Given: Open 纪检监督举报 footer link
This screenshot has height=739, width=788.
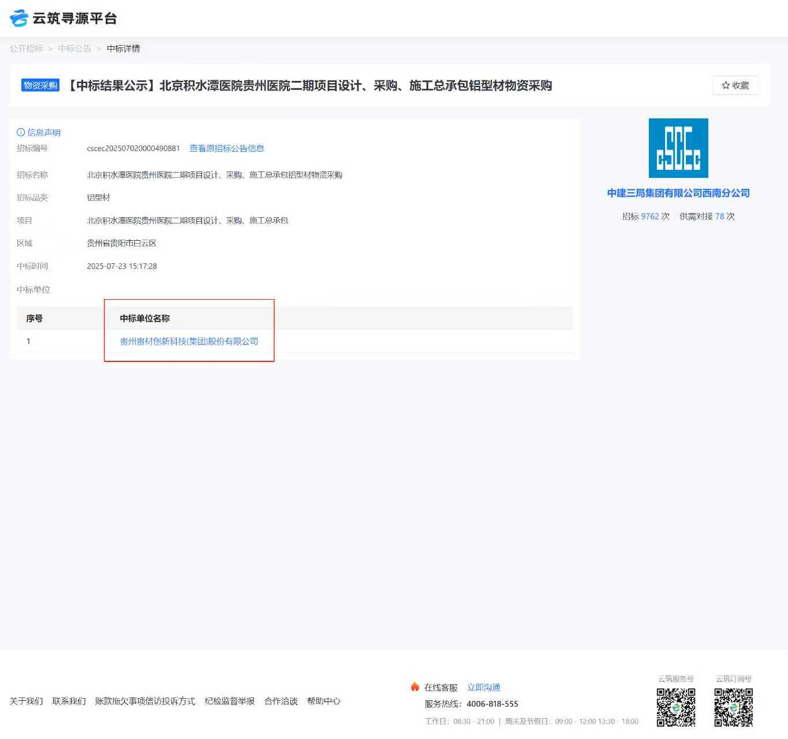Looking at the screenshot, I should click(x=230, y=701).
